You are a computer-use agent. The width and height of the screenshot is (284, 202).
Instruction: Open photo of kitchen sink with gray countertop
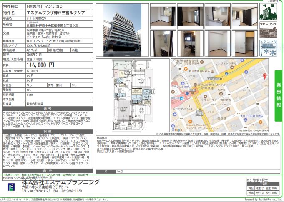click(x=218, y=16)
